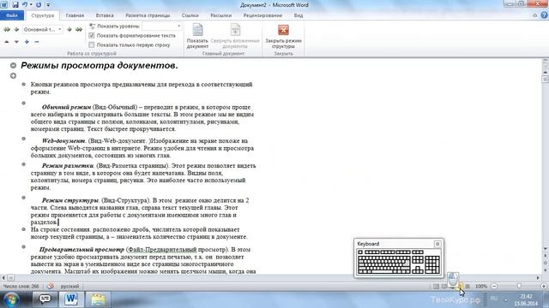The image size is (549, 308).
Task: Click horizontal scrollbar right arrow
Action: (538, 278)
